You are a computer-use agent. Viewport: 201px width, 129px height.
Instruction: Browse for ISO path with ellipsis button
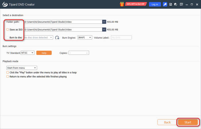[x=104, y=30]
